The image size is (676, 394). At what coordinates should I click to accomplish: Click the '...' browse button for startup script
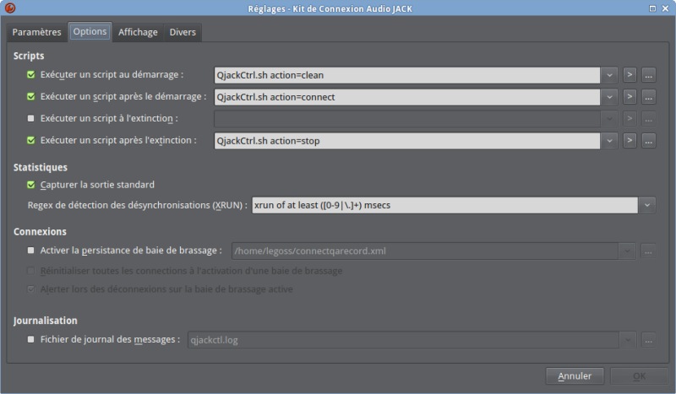[x=649, y=74]
